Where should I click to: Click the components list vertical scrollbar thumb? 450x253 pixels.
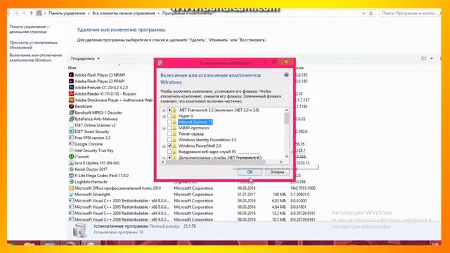(x=286, y=119)
